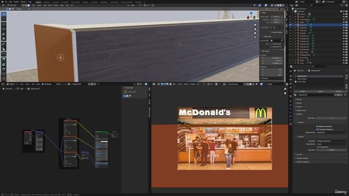Open the volume Sampling dropdown
349x196 pixels.
[x=331, y=141]
